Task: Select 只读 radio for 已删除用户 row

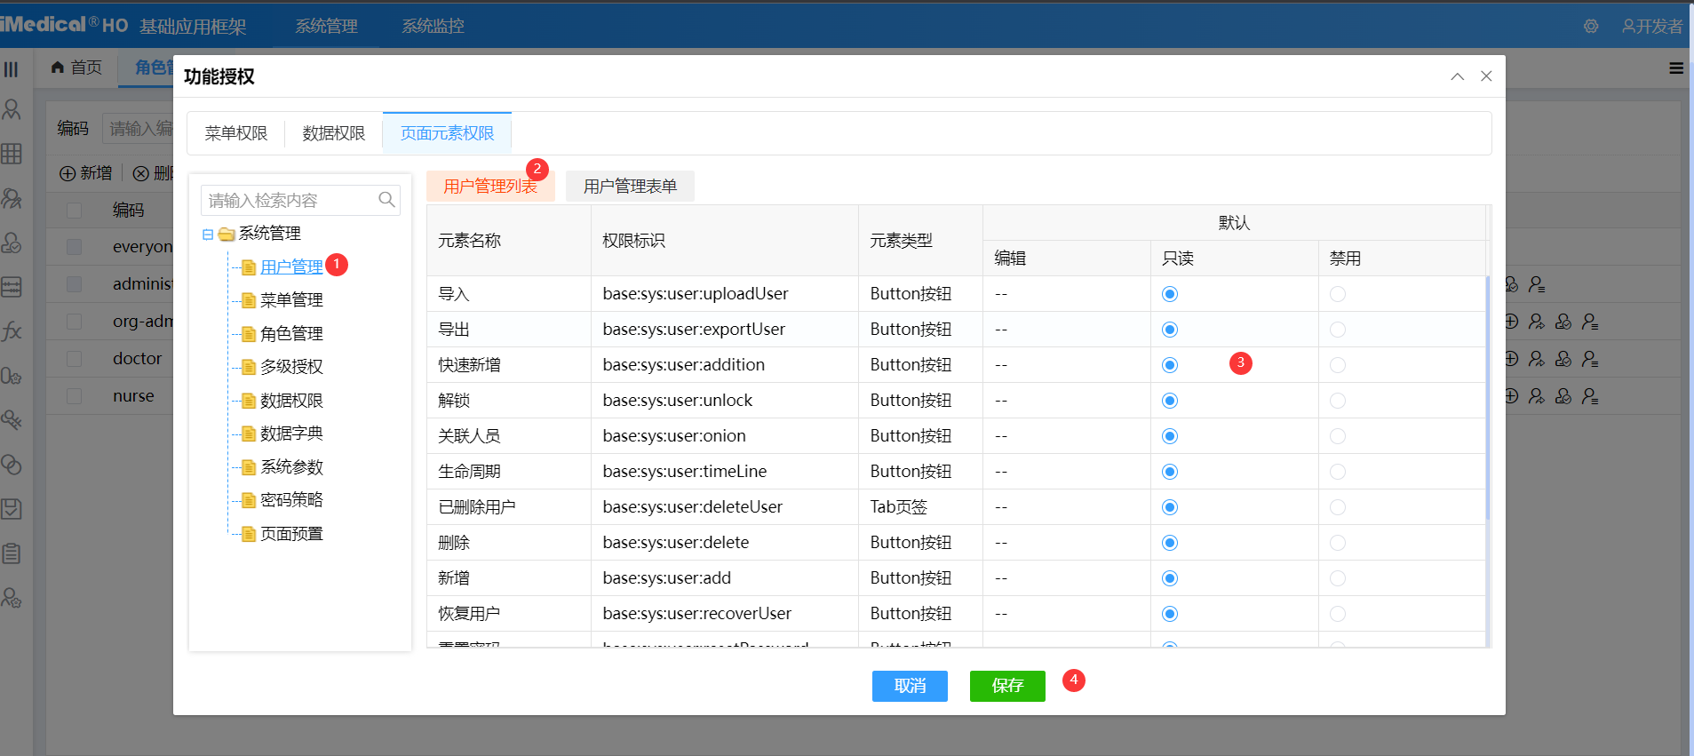Action: click(1170, 507)
